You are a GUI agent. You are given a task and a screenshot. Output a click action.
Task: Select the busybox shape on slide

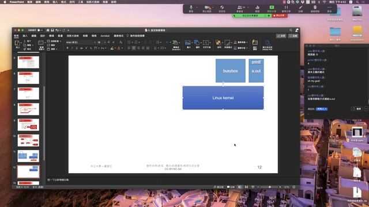click(x=231, y=71)
